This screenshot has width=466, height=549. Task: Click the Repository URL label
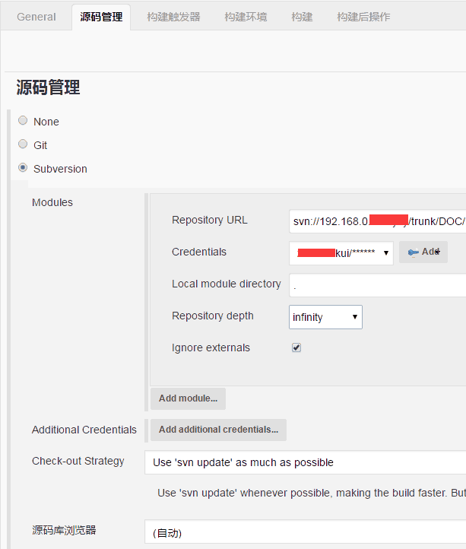point(209,220)
